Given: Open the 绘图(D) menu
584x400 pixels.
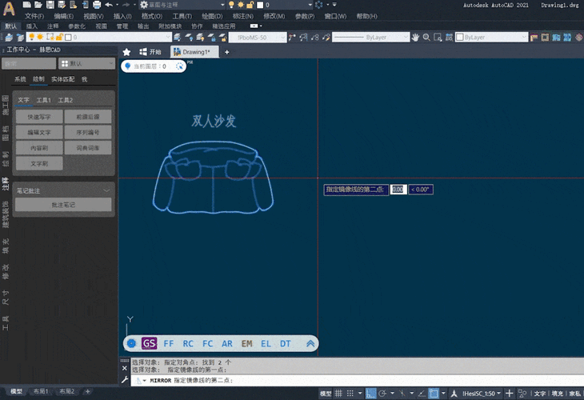Looking at the screenshot, I should pyautogui.click(x=213, y=16).
